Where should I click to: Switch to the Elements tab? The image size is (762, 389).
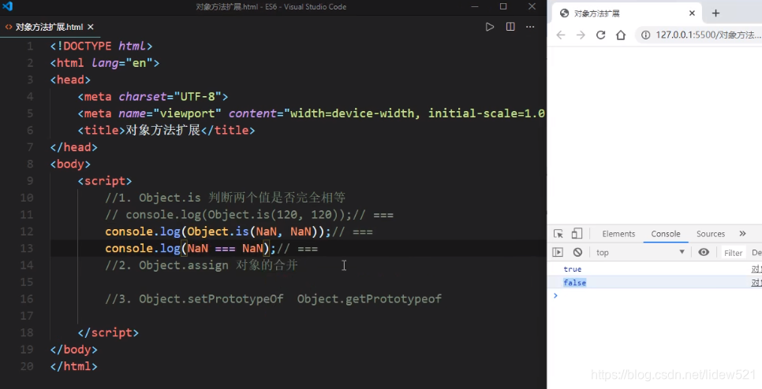(x=618, y=234)
